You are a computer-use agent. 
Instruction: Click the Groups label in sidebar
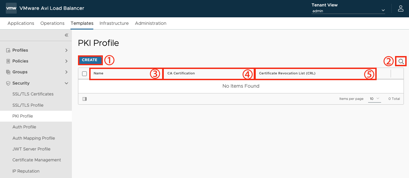(x=20, y=72)
